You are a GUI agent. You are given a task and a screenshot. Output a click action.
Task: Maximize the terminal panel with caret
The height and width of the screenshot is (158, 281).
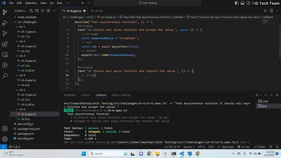271,95
